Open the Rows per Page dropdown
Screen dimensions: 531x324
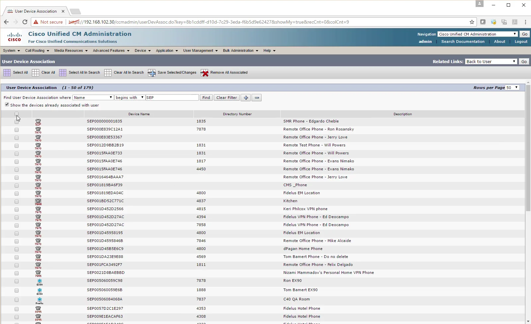coord(512,88)
